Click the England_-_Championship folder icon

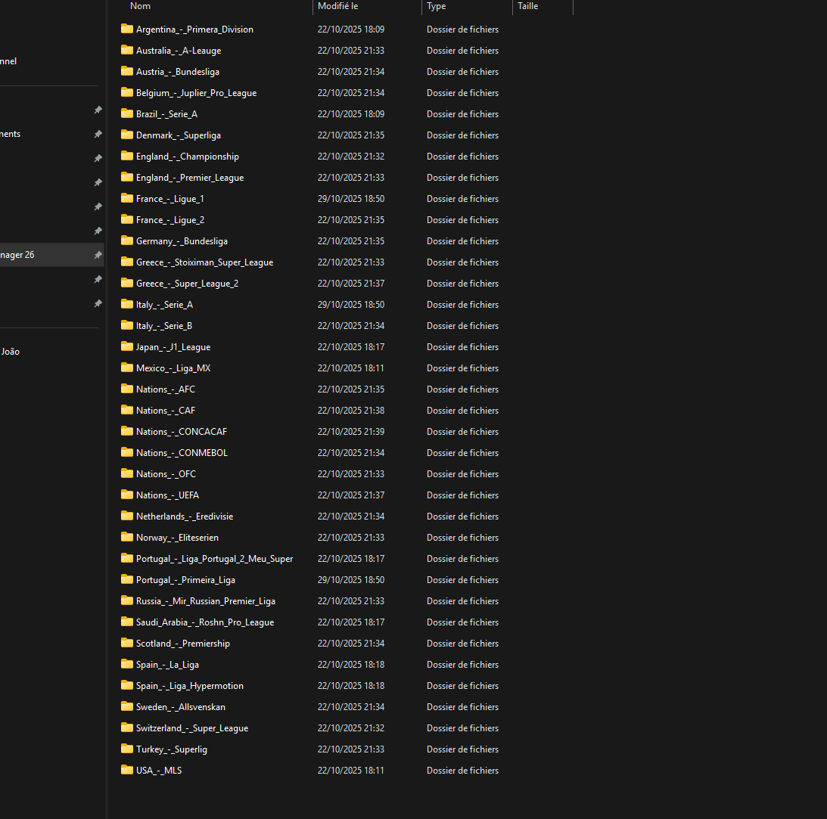point(126,156)
